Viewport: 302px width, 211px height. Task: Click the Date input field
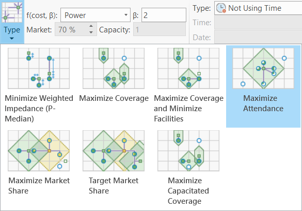click(x=258, y=37)
